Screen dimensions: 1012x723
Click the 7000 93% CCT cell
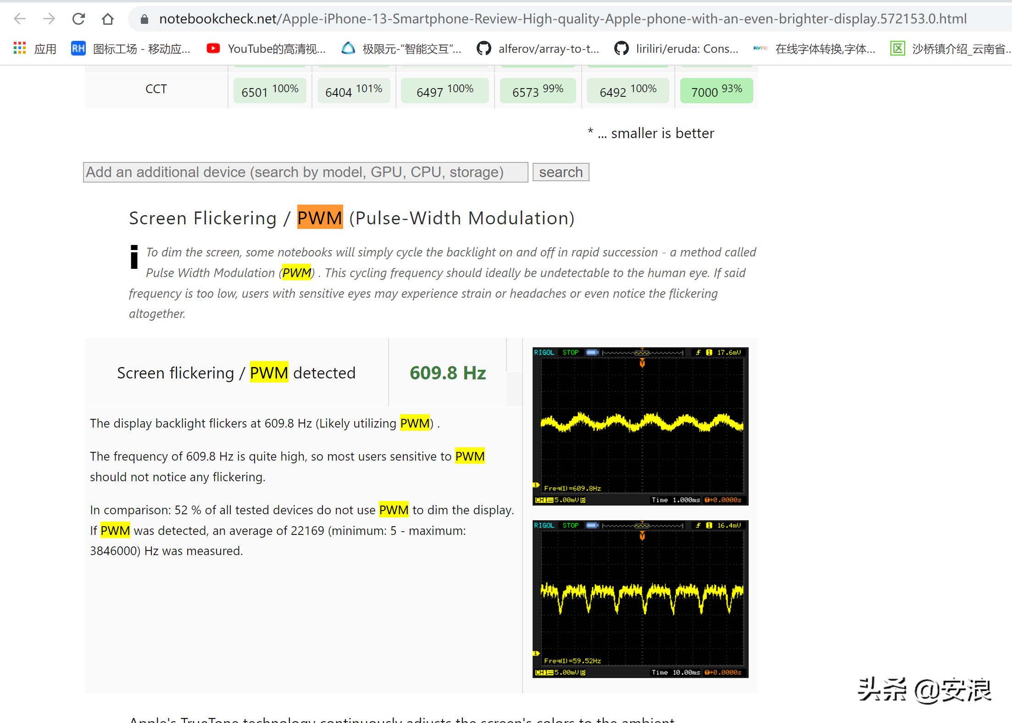point(716,91)
